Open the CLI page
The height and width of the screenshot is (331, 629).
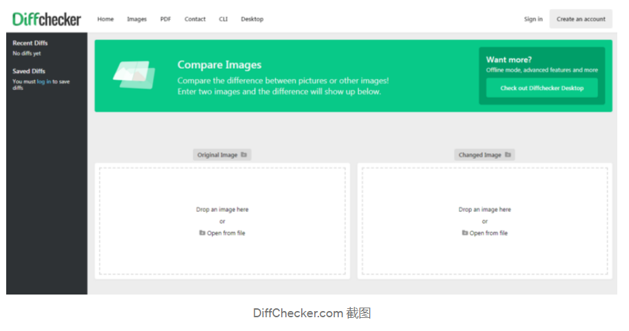pyautogui.click(x=223, y=19)
